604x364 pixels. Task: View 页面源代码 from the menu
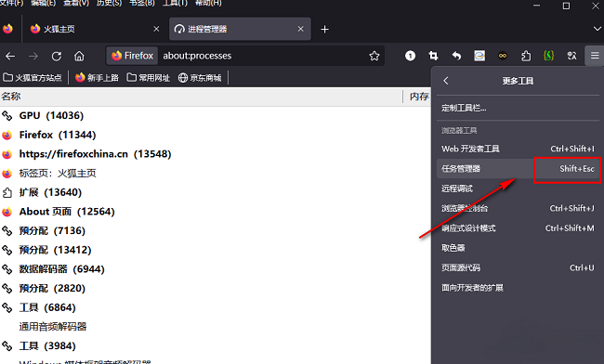click(x=518, y=267)
